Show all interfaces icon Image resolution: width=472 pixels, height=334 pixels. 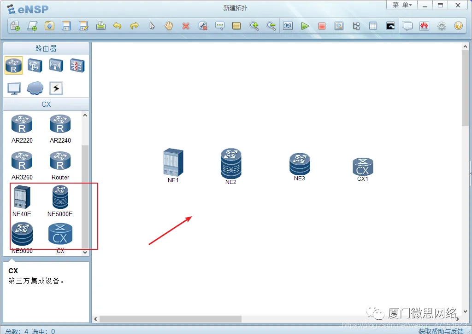356,26
